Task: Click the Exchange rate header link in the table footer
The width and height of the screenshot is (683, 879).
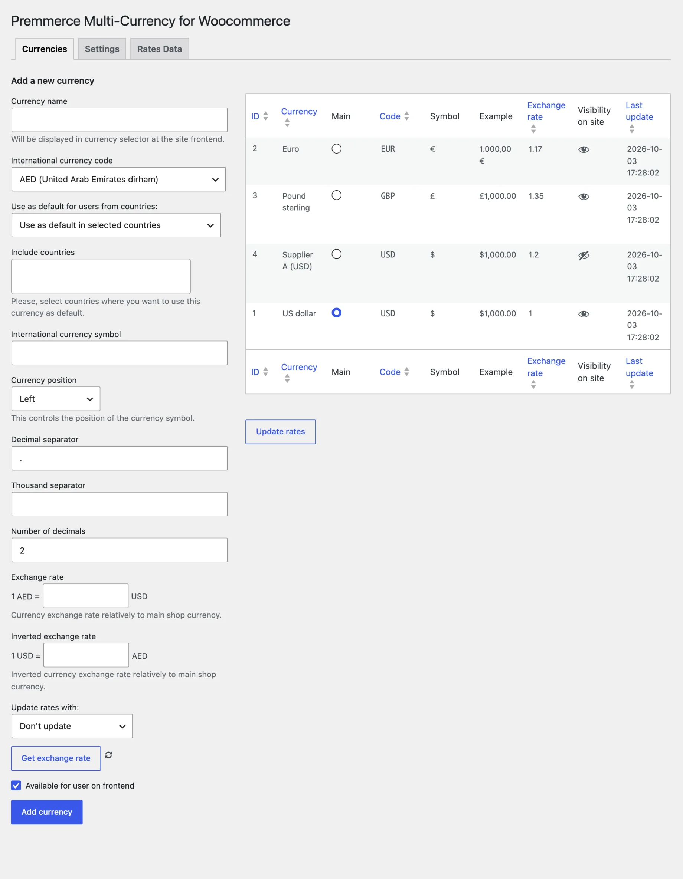Action: (x=546, y=367)
